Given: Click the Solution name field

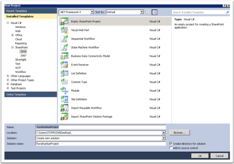Looking at the screenshot, I should (100, 144).
